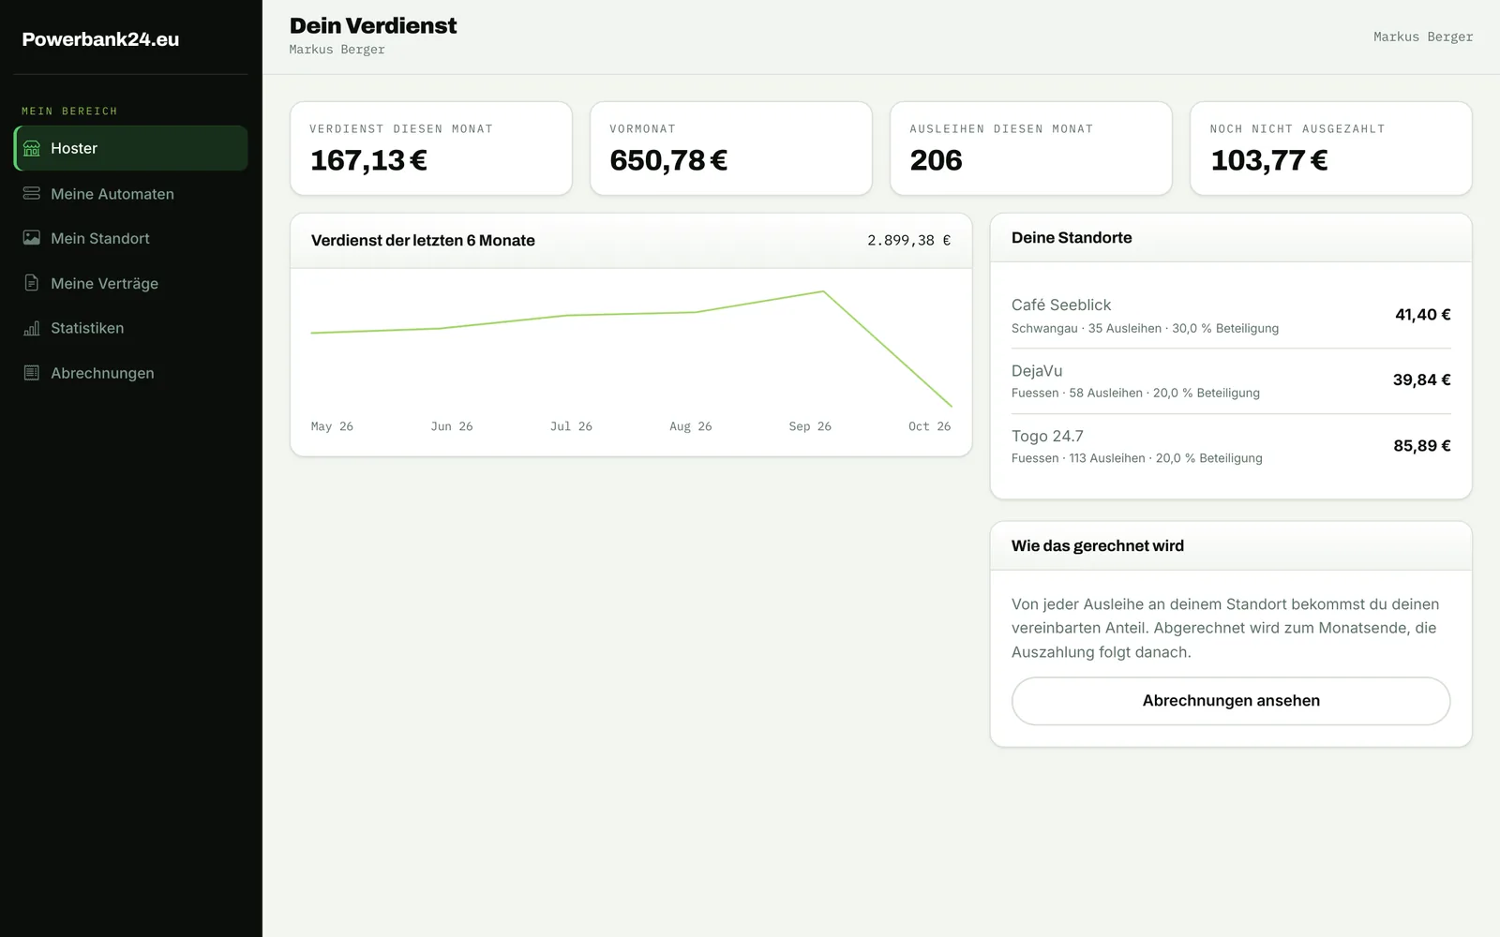
Task: Click the Aug 26 axis label
Action: click(x=691, y=426)
